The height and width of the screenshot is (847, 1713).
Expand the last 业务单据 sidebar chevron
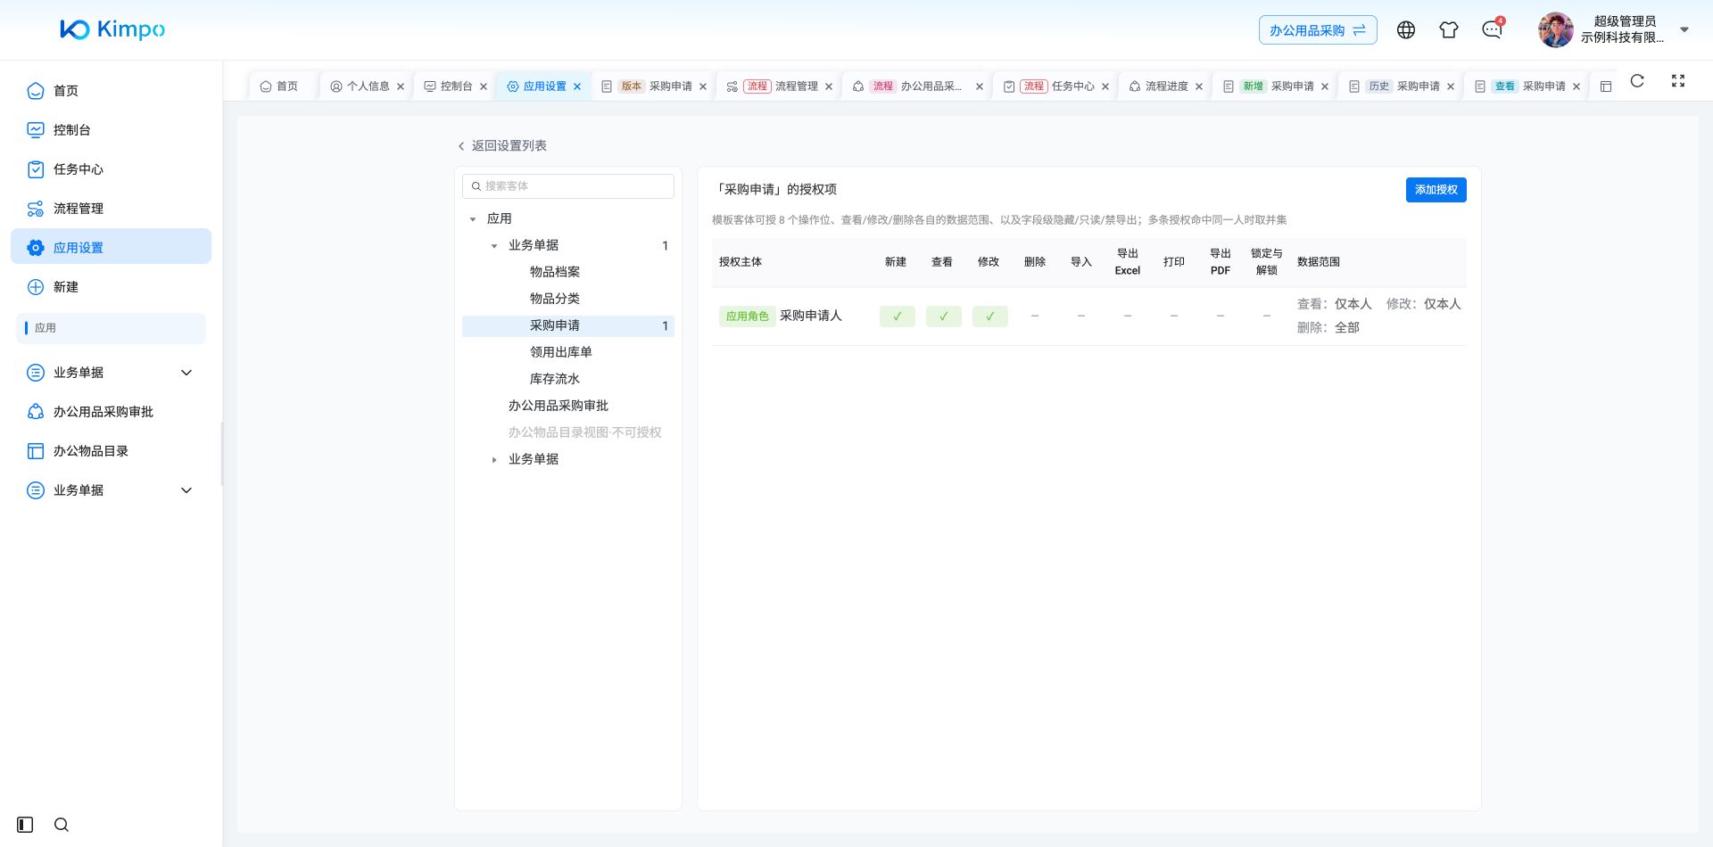[x=186, y=490]
